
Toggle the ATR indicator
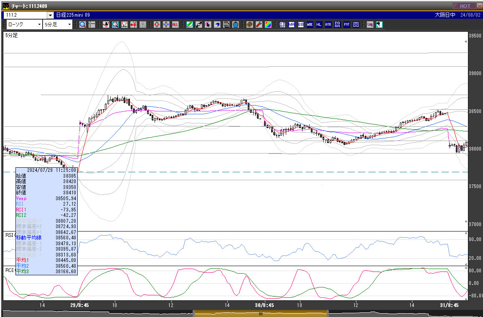click(328, 25)
